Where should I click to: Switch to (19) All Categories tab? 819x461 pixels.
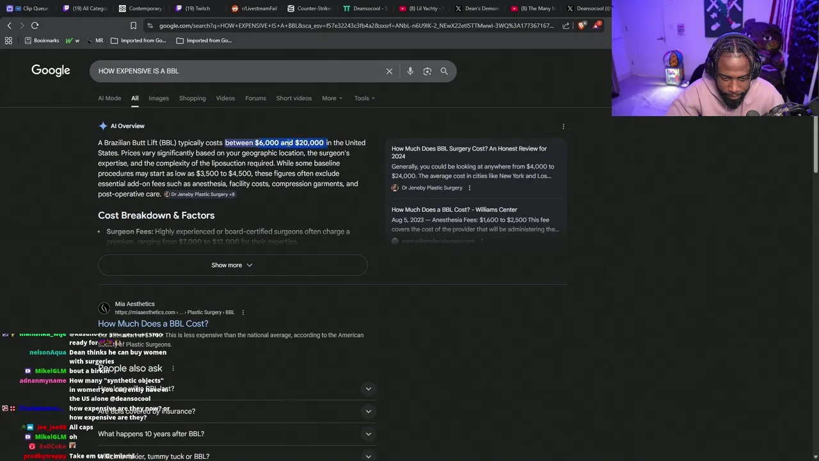pyautogui.click(x=85, y=8)
